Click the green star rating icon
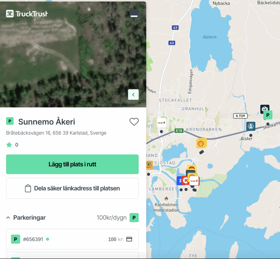 [9, 145]
